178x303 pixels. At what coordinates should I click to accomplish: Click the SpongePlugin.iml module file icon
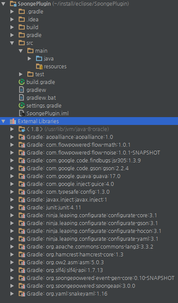click(x=22, y=114)
